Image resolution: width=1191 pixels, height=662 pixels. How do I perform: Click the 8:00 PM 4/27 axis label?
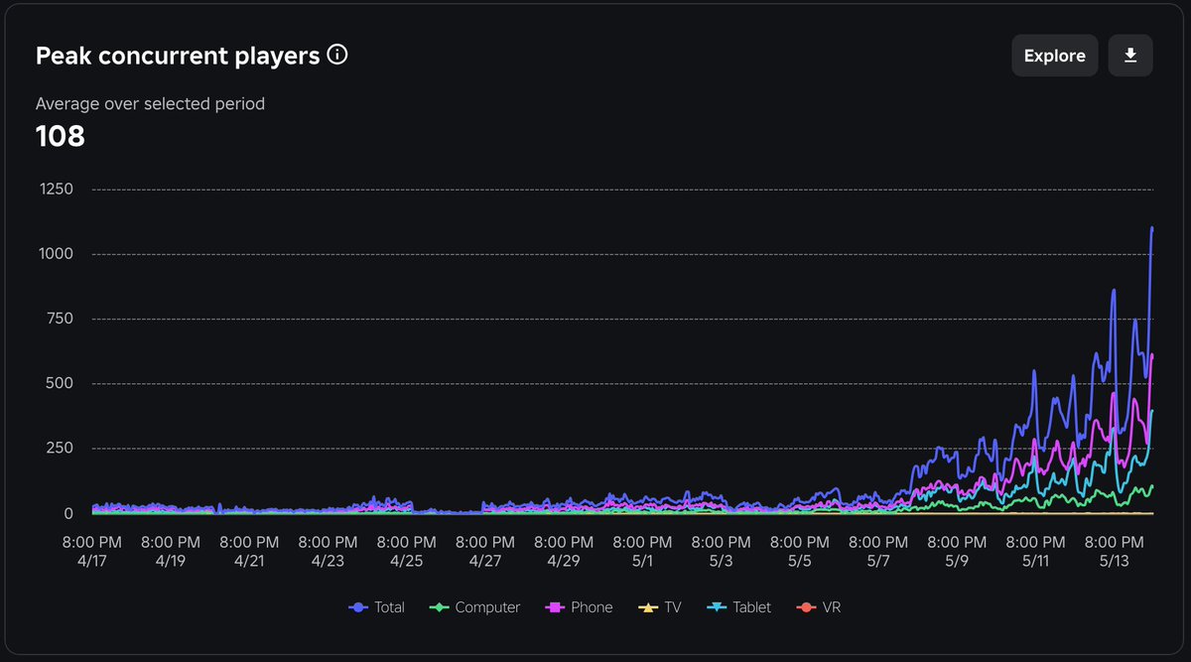(485, 552)
